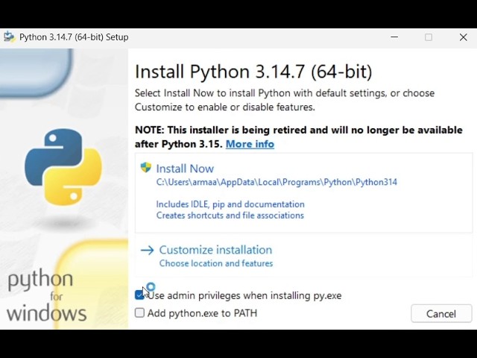
Task: Click the 'Install Python 3.14.7 (64-bit)' heading
Action: (x=253, y=72)
